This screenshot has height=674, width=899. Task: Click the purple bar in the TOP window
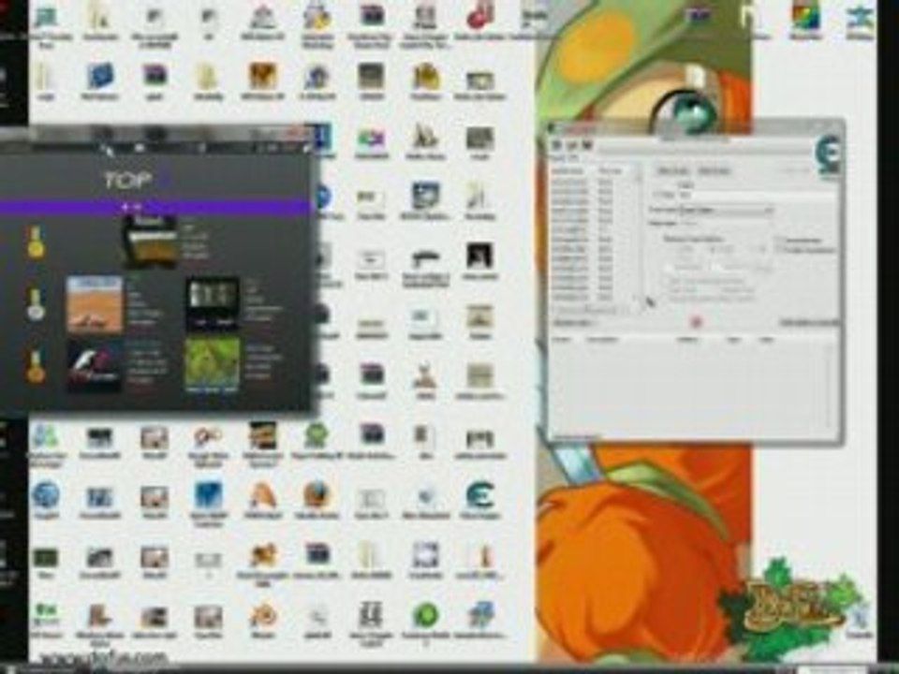coord(155,206)
